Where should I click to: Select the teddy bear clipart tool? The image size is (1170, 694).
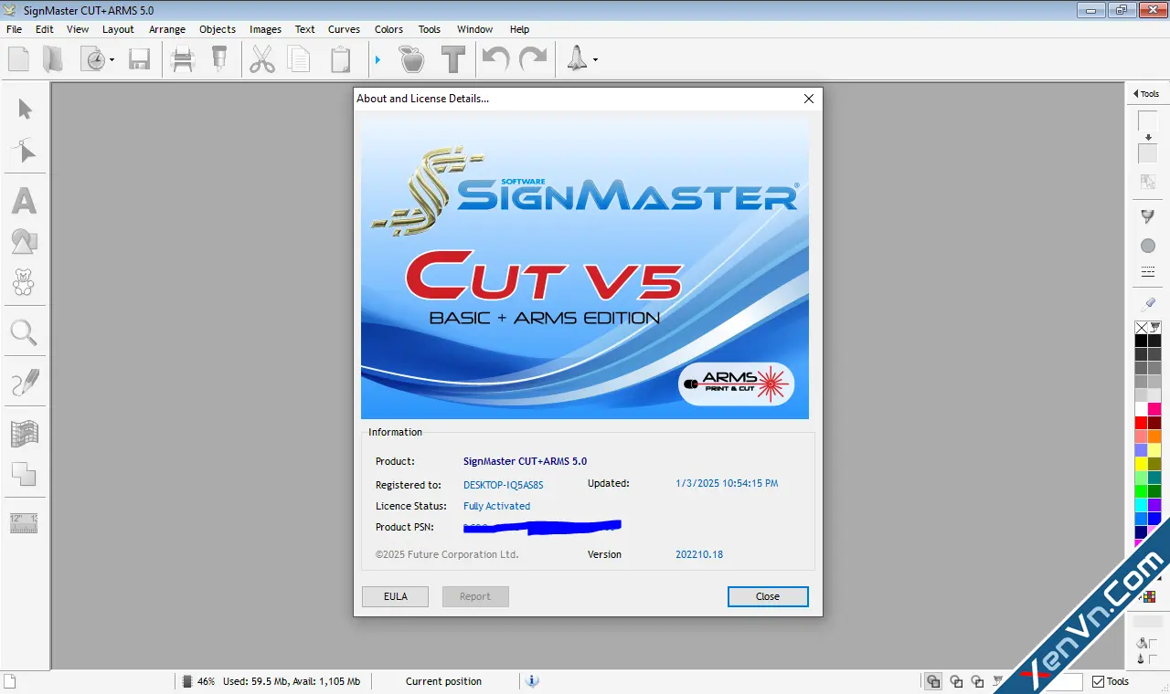point(24,282)
